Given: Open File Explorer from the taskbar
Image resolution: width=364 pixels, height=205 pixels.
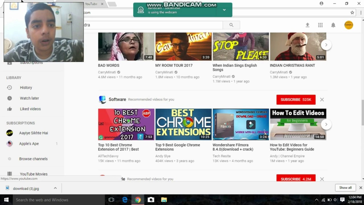Looking at the screenshot, I should click(164, 200).
